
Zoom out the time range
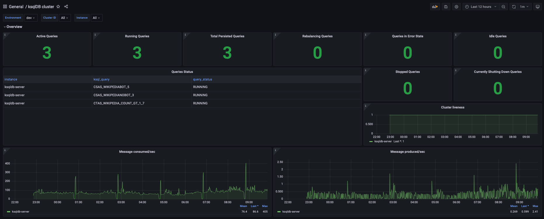[x=503, y=7]
